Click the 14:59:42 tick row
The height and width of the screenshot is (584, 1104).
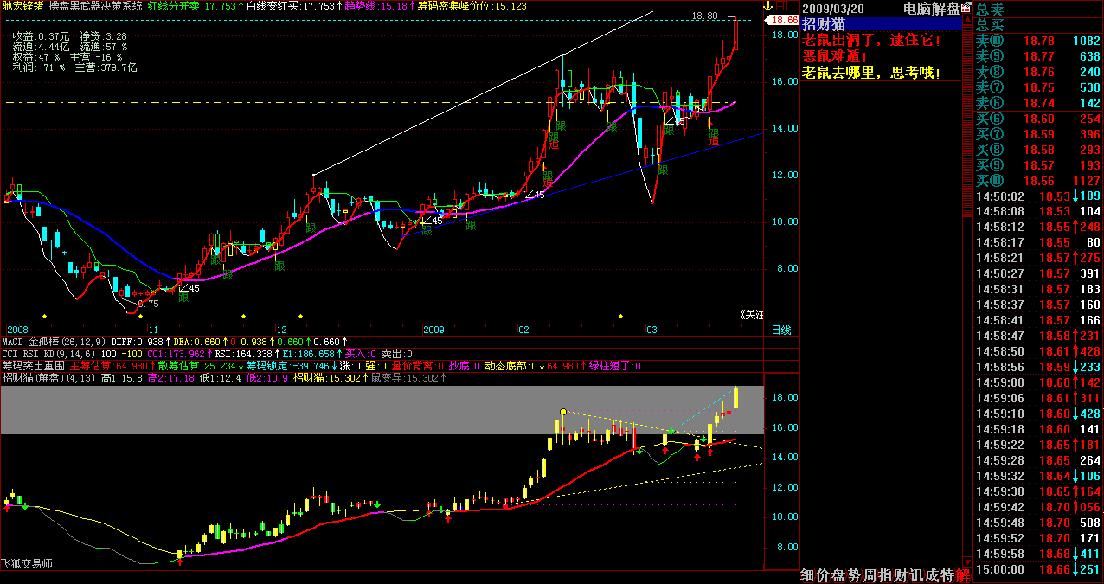(x=1038, y=507)
